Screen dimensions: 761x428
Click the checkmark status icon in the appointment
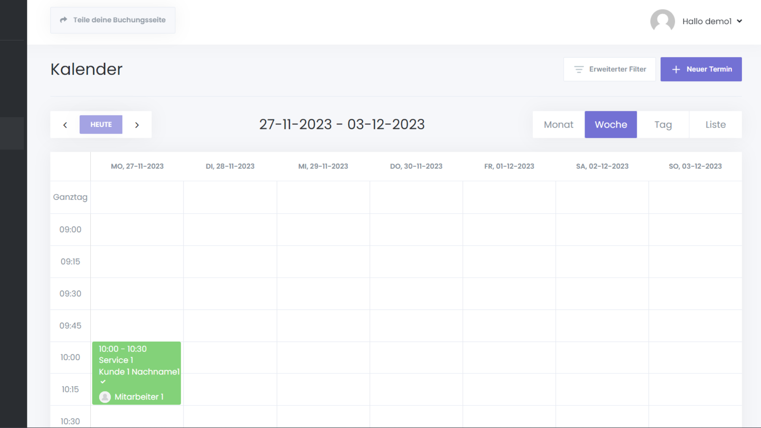(x=103, y=382)
